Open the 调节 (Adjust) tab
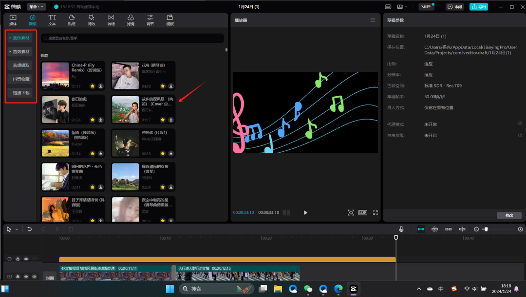This screenshot has height=297, width=526. pyautogui.click(x=150, y=20)
